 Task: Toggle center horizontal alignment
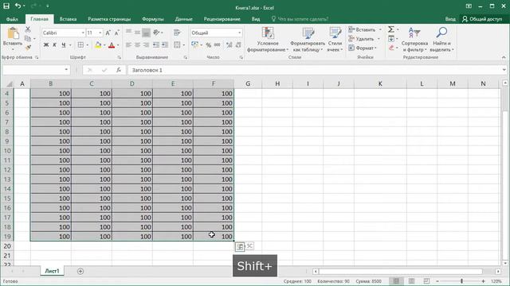(138, 44)
